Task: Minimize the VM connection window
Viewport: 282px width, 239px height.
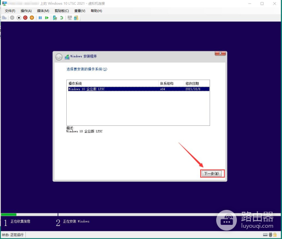Action: [x=250, y=4]
